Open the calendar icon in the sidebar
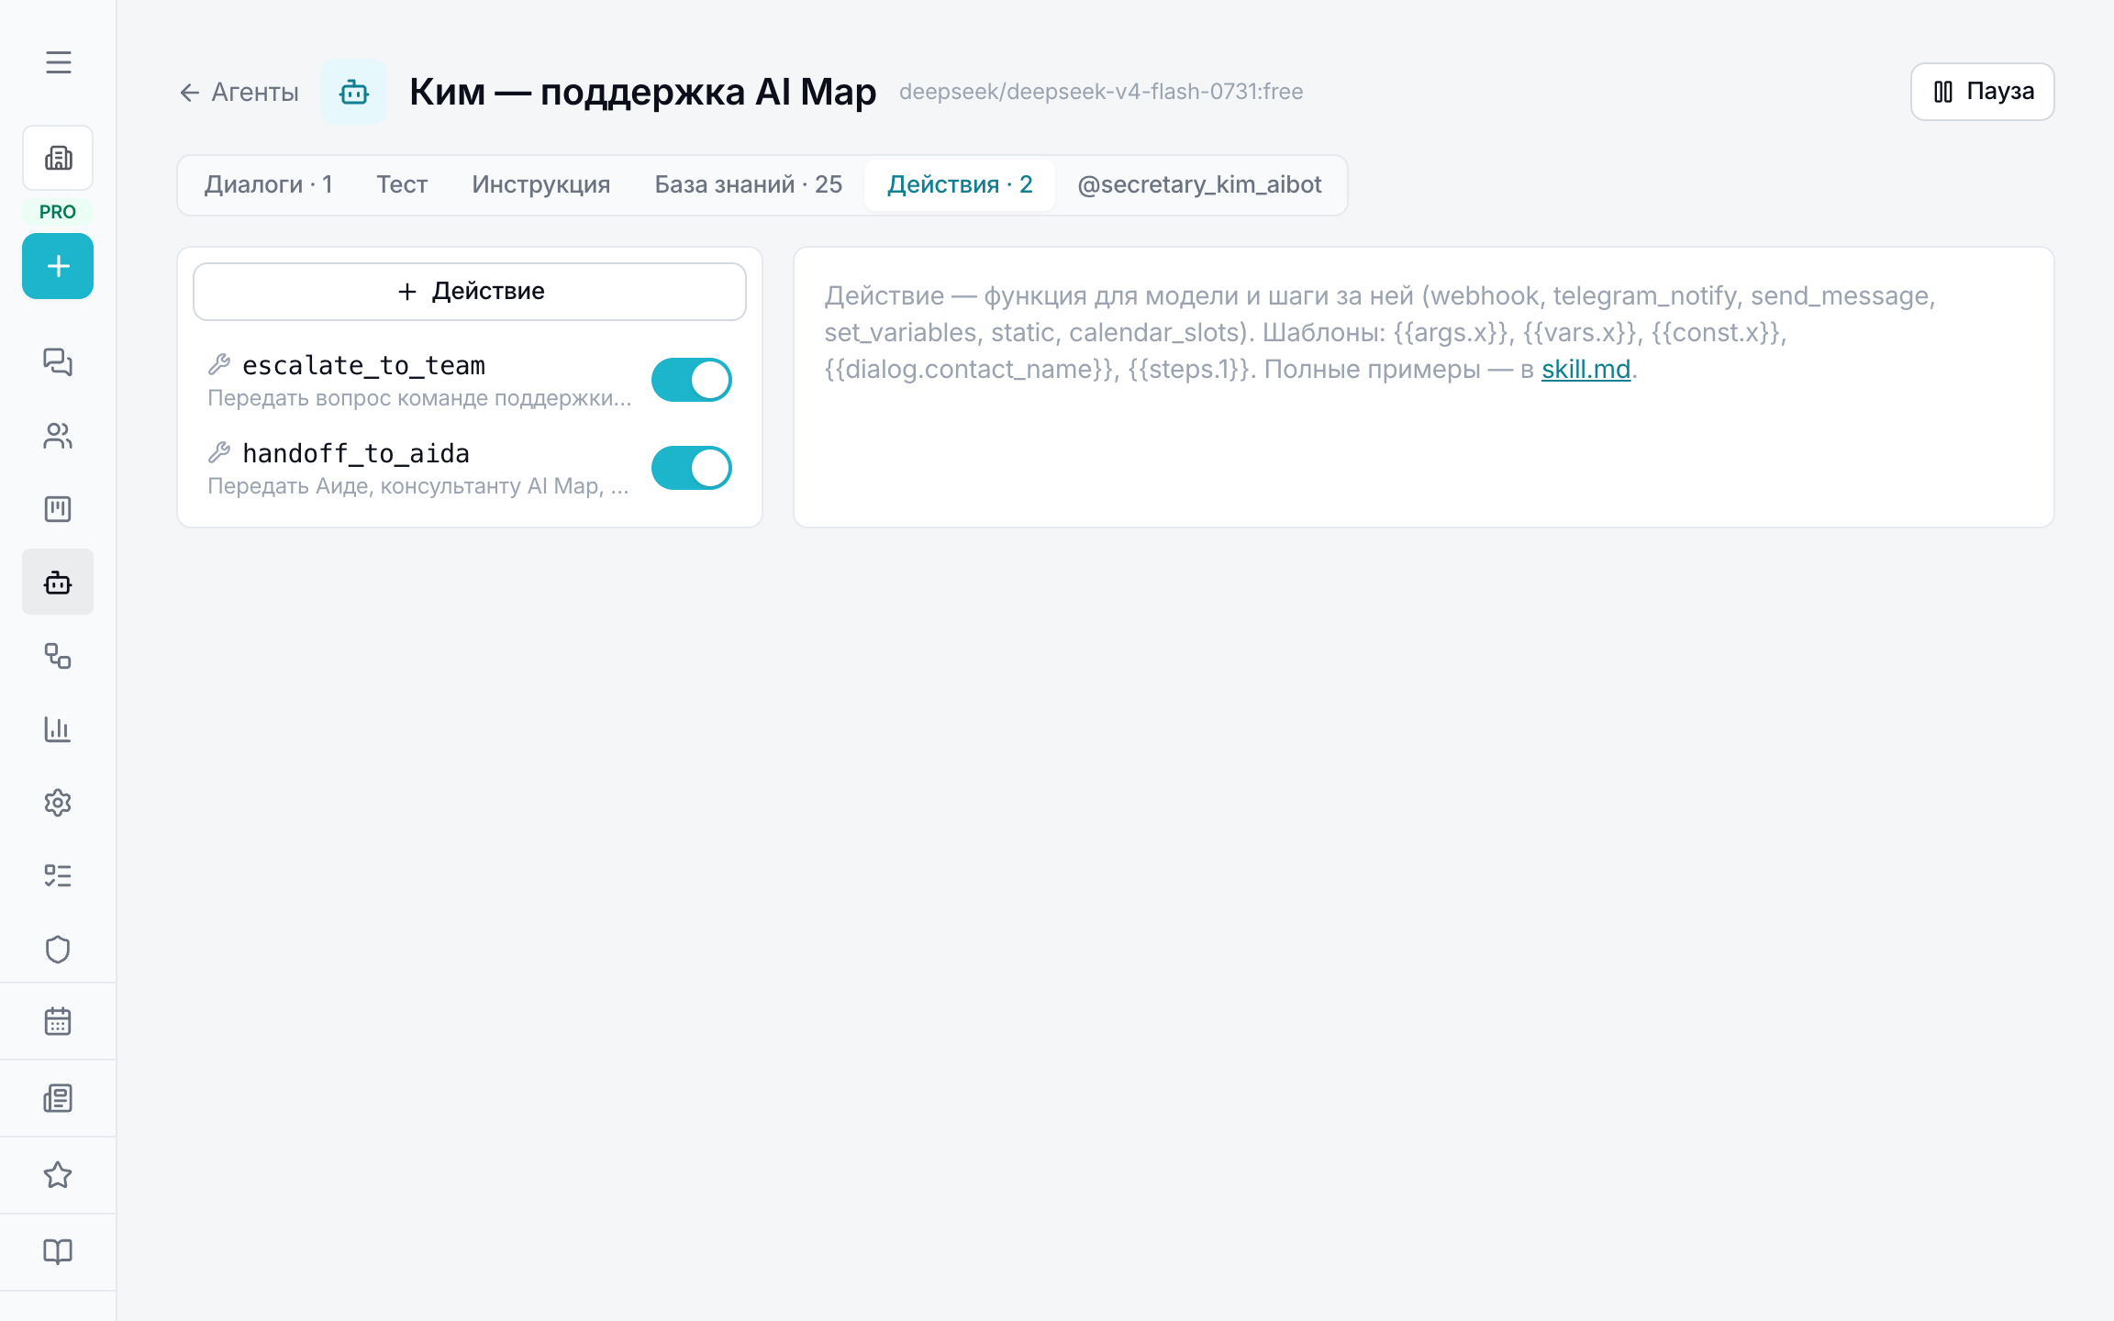This screenshot has height=1321, width=2114. point(58,1021)
